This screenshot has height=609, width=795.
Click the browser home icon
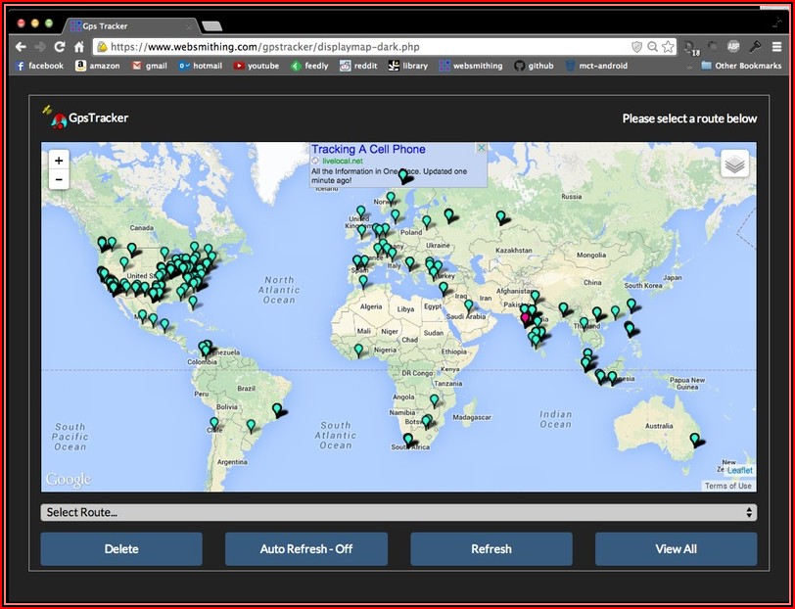pyautogui.click(x=79, y=47)
